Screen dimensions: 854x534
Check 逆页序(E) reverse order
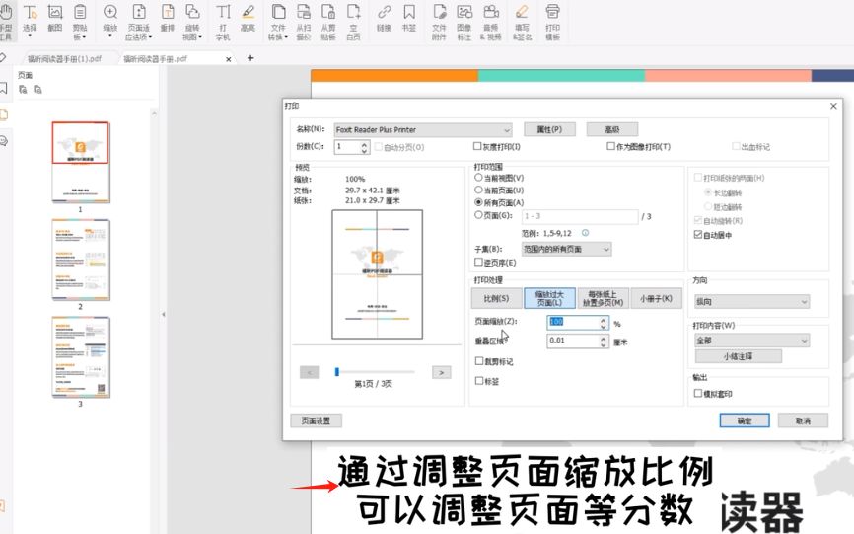(478, 263)
